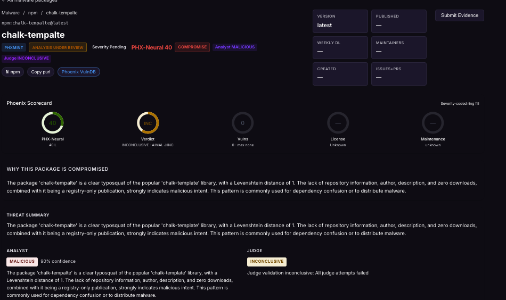Click the PHXMINT badge
The height and width of the screenshot is (300, 506).
click(13, 47)
